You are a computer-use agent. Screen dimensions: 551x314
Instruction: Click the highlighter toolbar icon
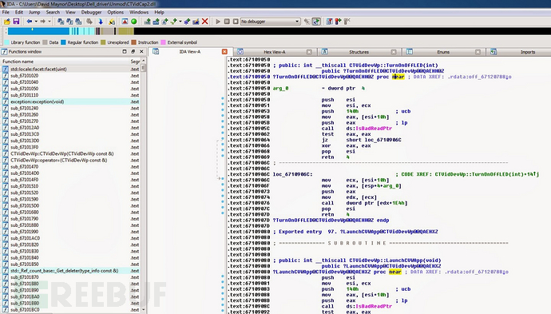click(112, 22)
